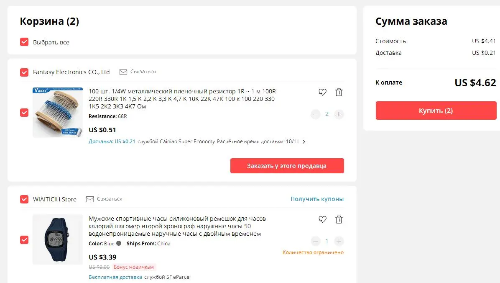The image size is (500, 283).
Task: Click envelope icon next to Fantasy Electronics
Action: (123, 72)
